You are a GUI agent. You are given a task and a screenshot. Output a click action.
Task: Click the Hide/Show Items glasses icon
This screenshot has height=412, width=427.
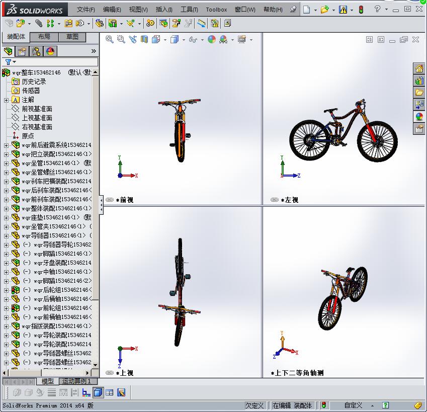click(x=193, y=40)
